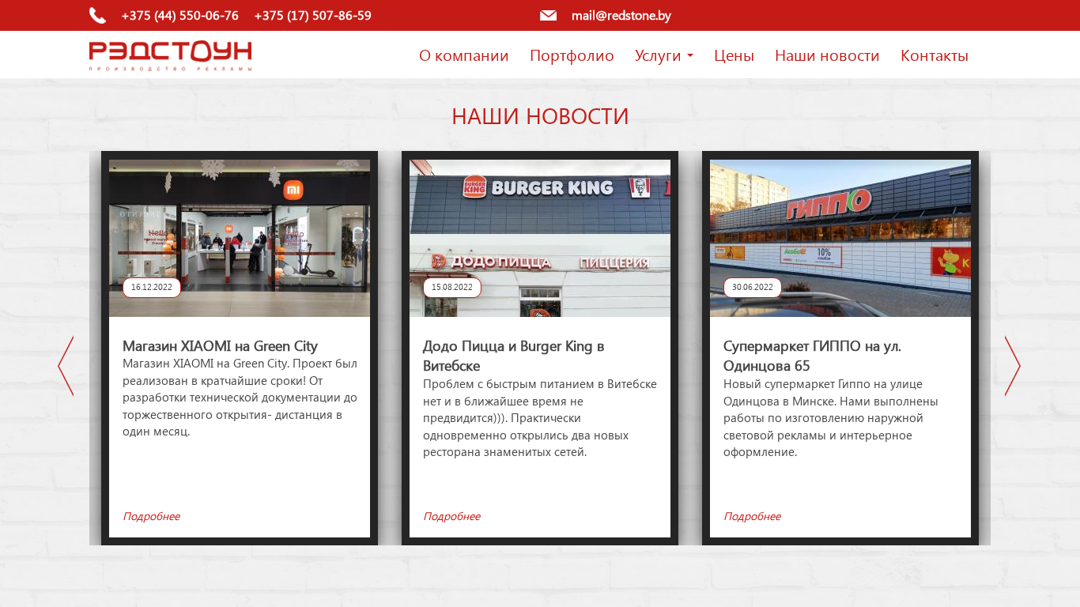Open the ГИППО supermarket photo
Image resolution: width=1080 pixels, height=607 pixels.
(x=840, y=238)
